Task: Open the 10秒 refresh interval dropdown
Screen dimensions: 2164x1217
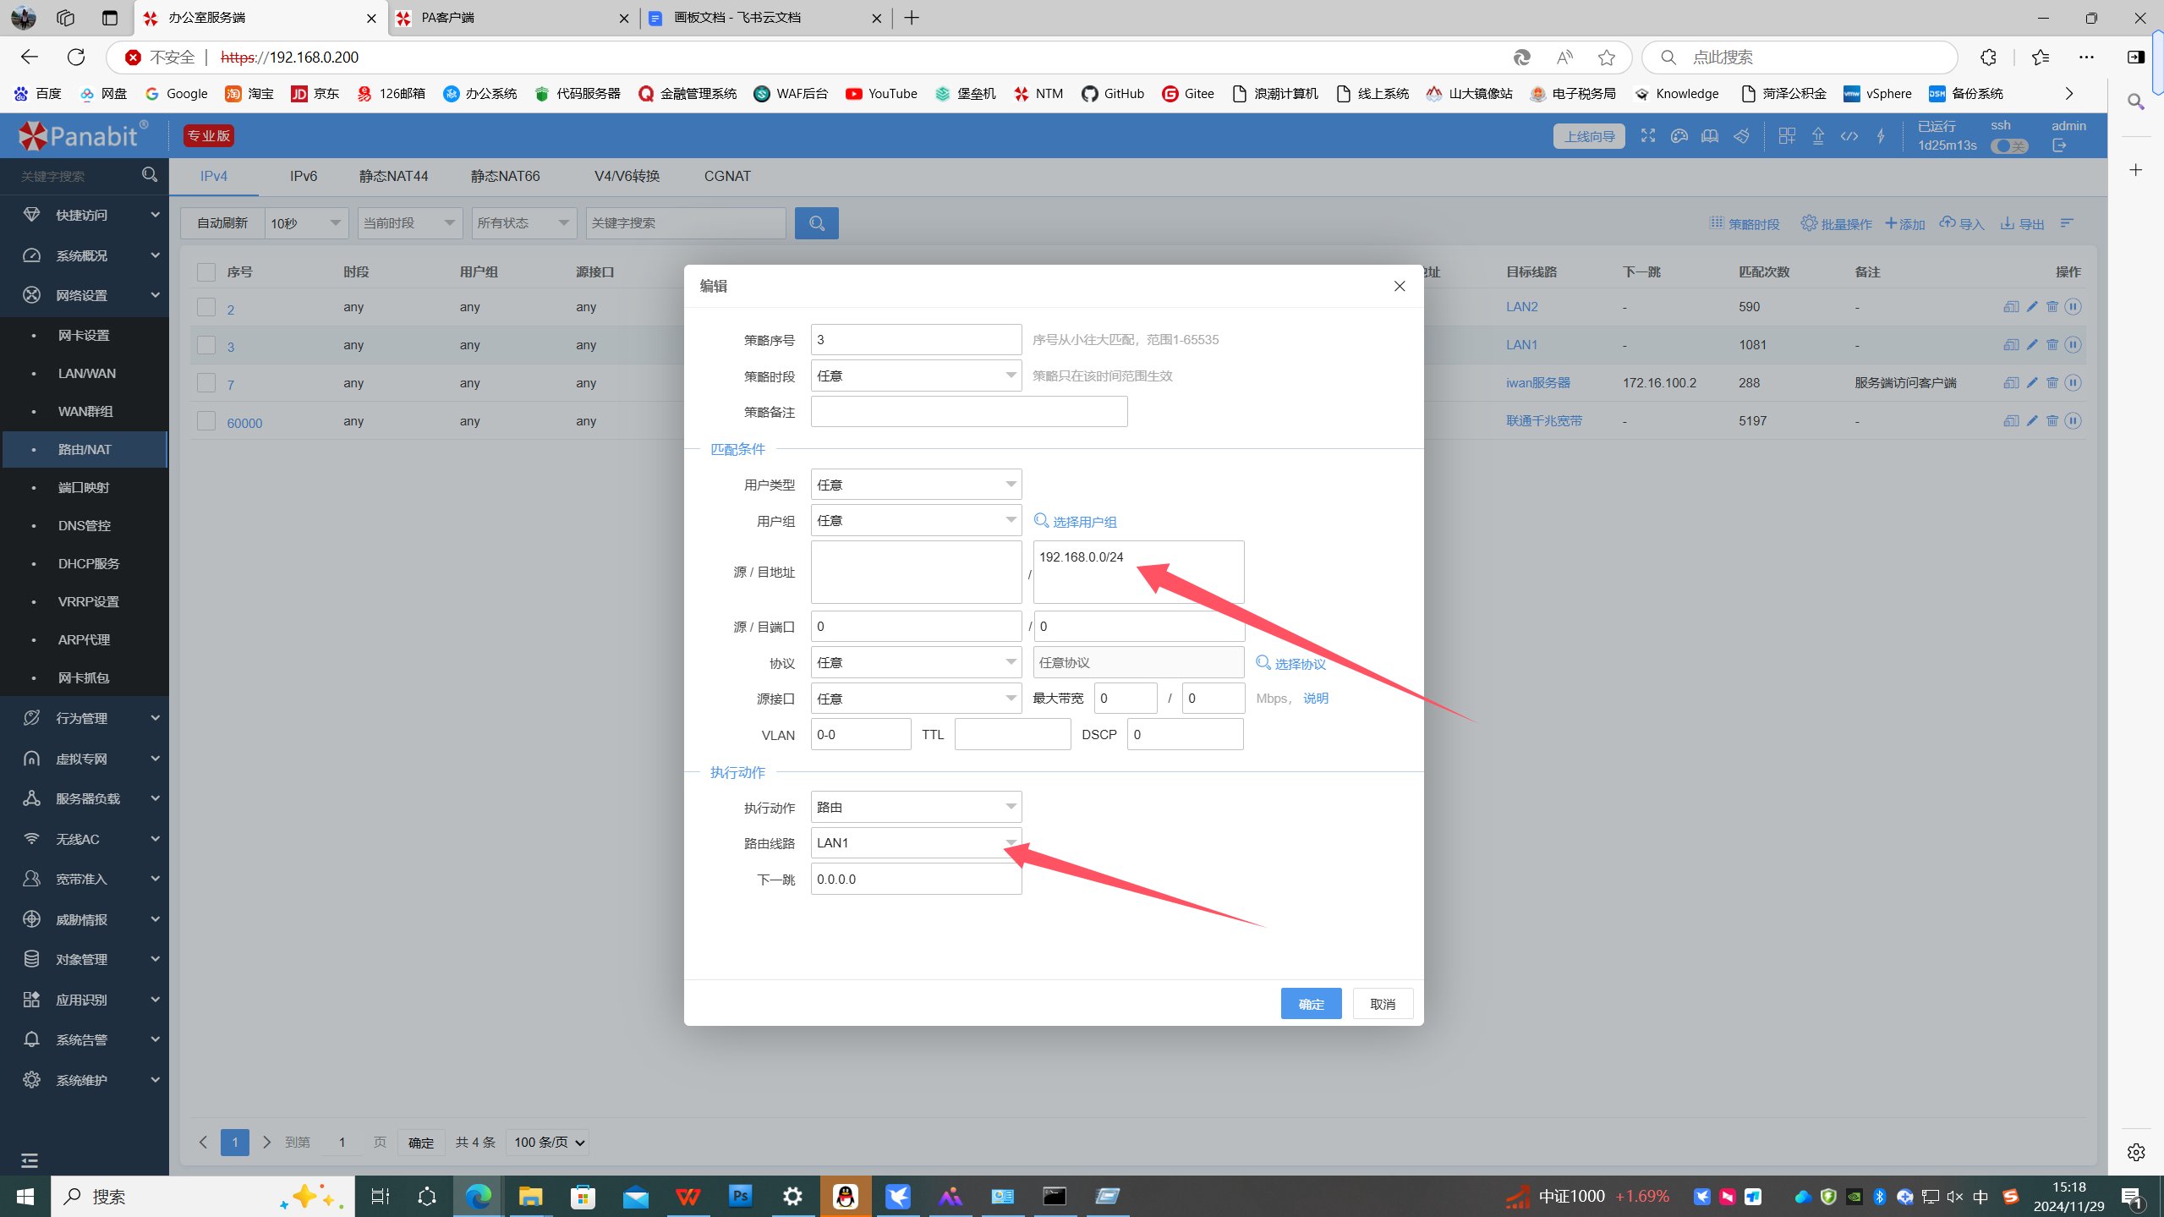Action: click(x=306, y=223)
